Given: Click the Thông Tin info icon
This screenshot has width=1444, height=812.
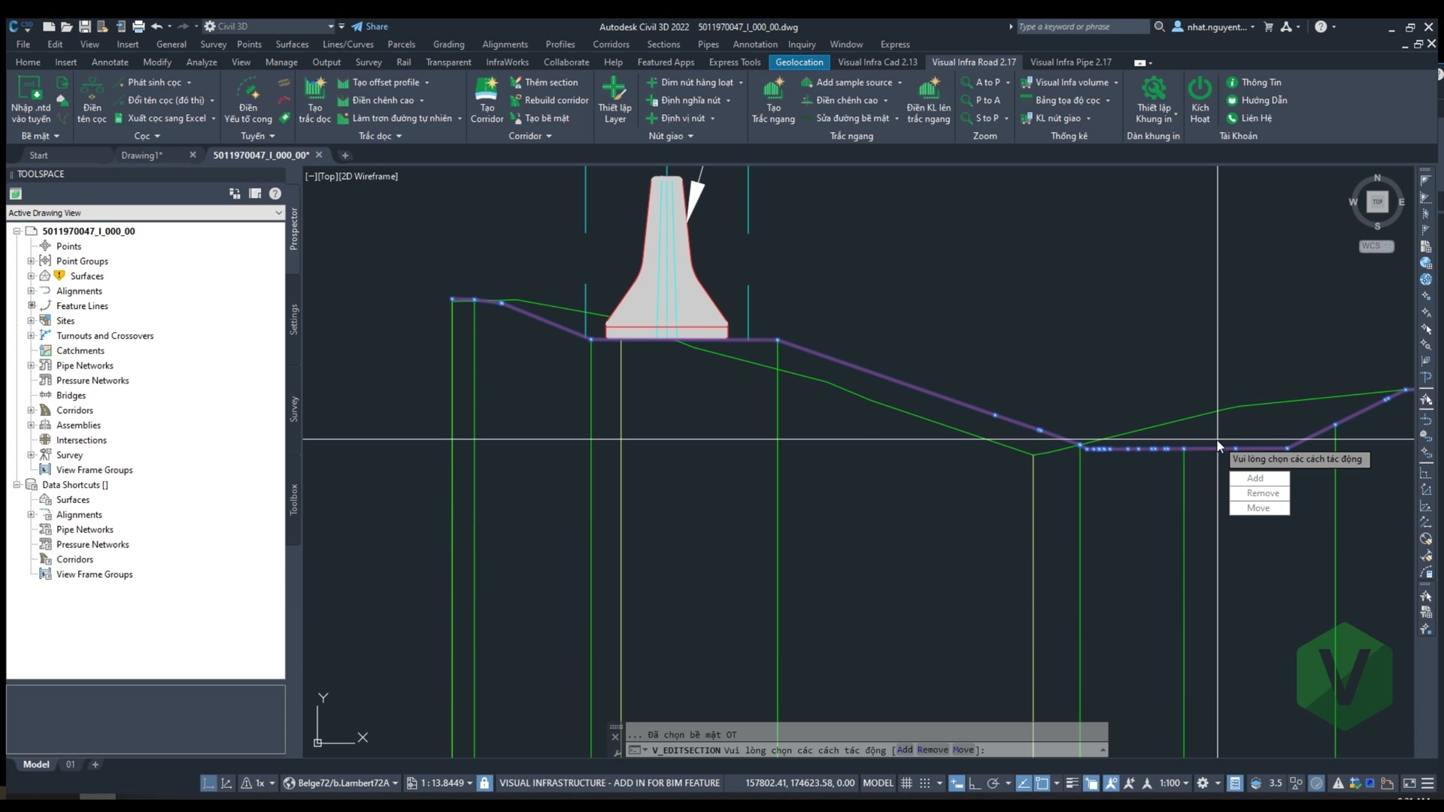Looking at the screenshot, I should point(1232,82).
